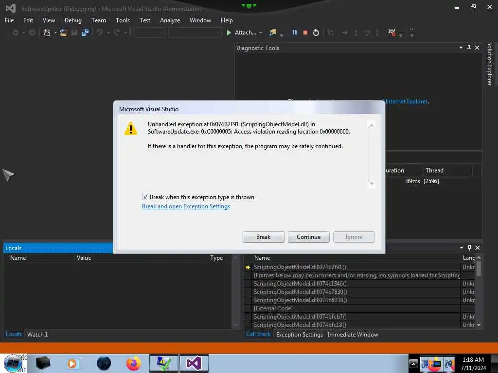Open the toolbar overflow options at far right

pos(412,33)
